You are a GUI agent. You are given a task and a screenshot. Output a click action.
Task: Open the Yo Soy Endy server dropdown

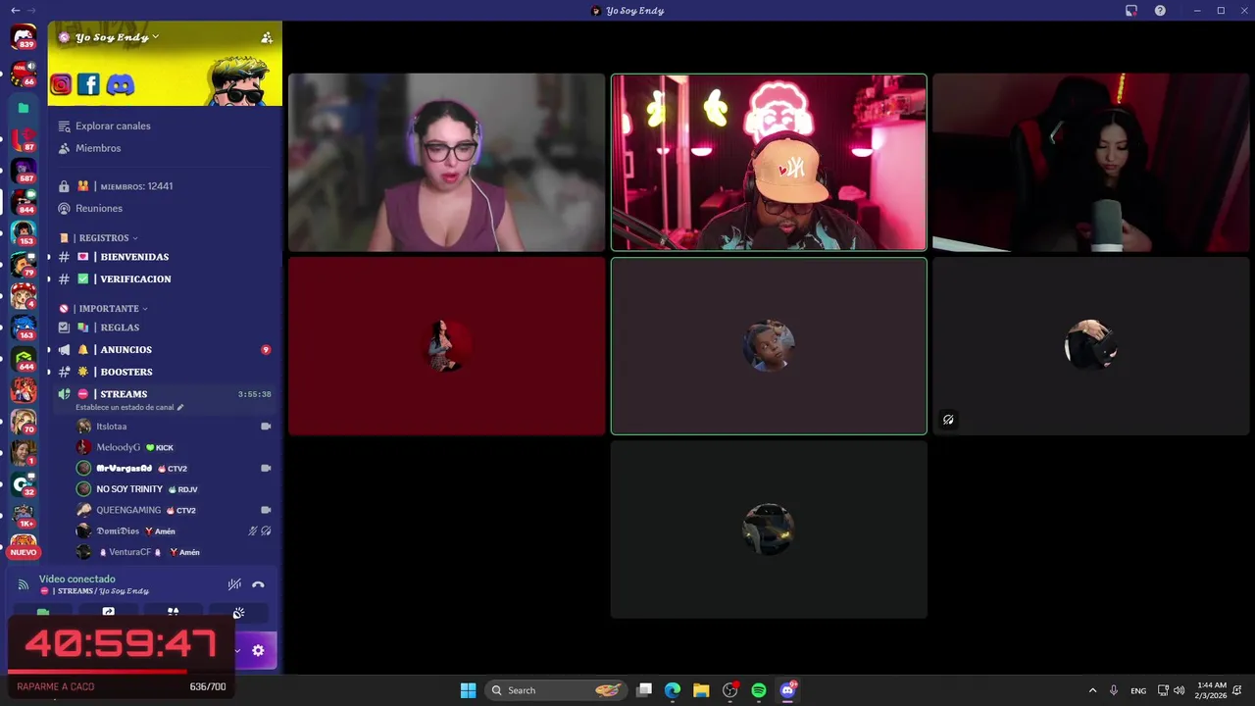[x=116, y=37]
